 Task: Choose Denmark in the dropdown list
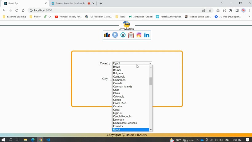click(119, 120)
